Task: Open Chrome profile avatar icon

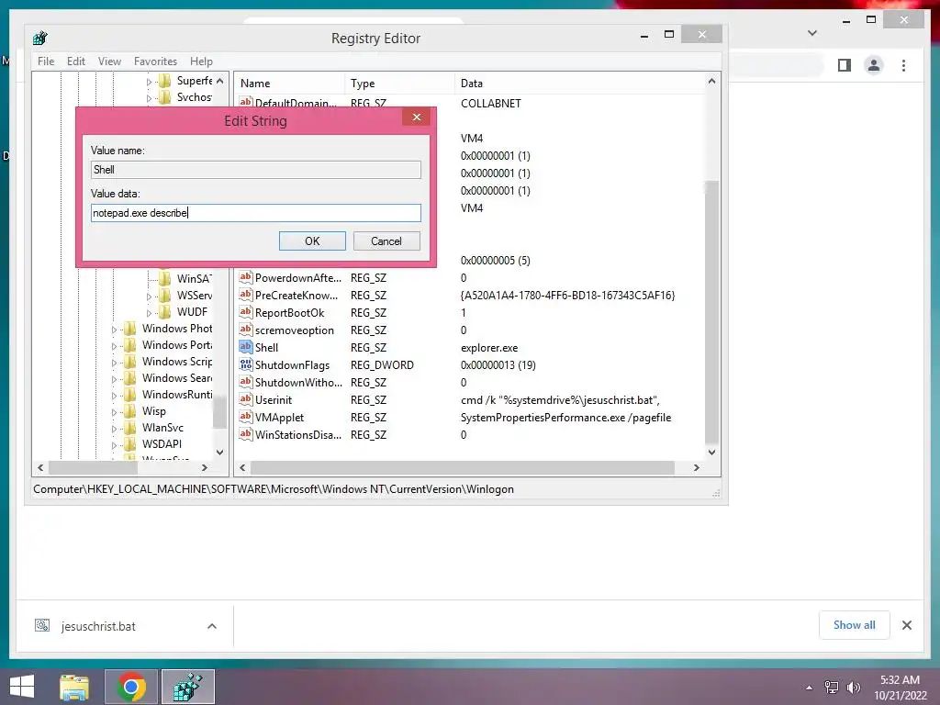Action: [x=874, y=65]
